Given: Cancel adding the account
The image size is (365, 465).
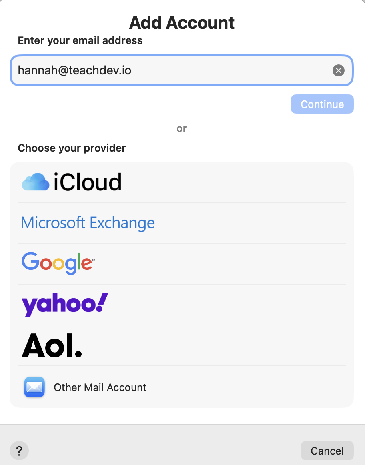Looking at the screenshot, I should click(x=327, y=451).
